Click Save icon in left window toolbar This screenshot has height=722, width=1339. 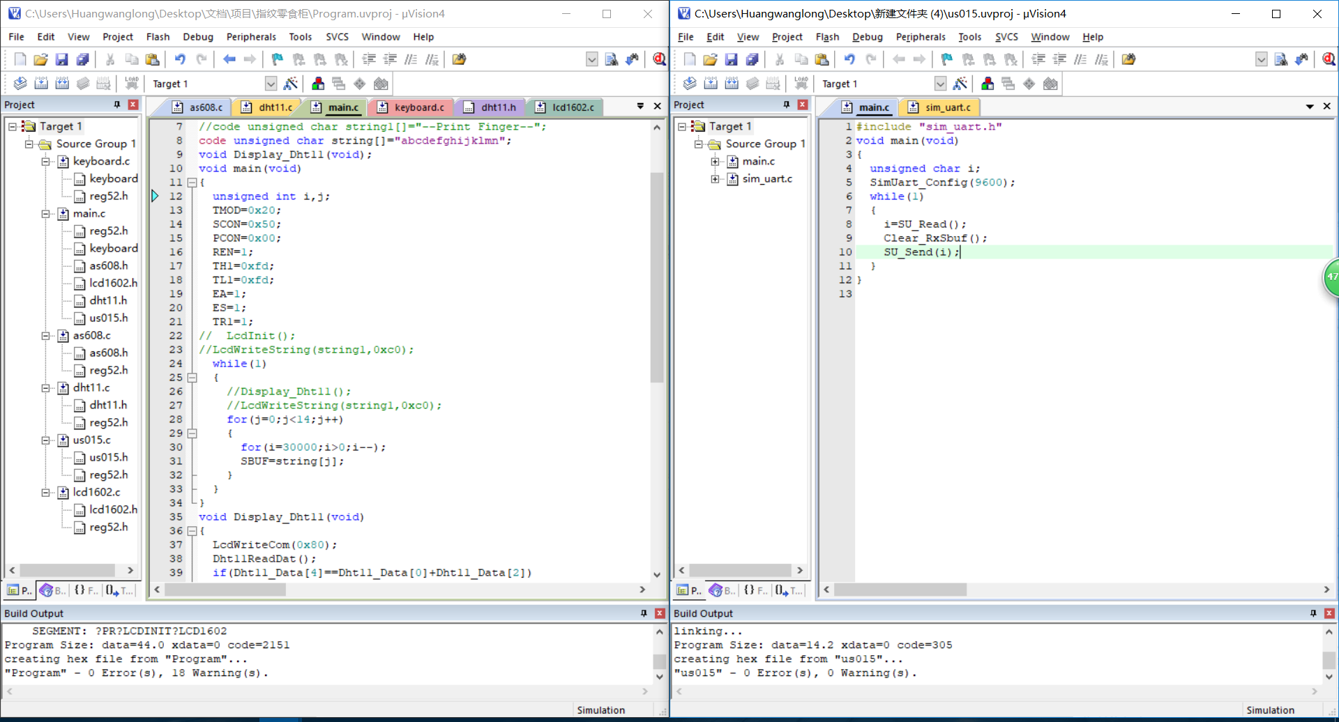61,59
